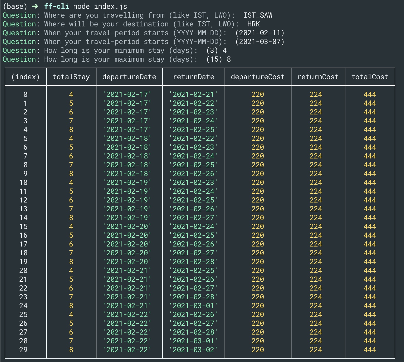The image size is (404, 362).
Task: Click returnDate '2021-03-02' in row 29
Action: point(193,350)
